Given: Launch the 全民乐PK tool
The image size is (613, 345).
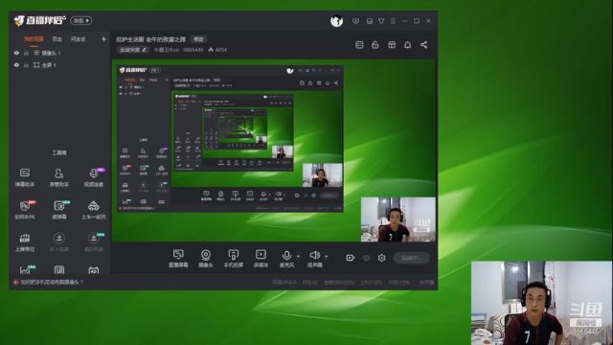Looking at the screenshot, I should point(25,210).
